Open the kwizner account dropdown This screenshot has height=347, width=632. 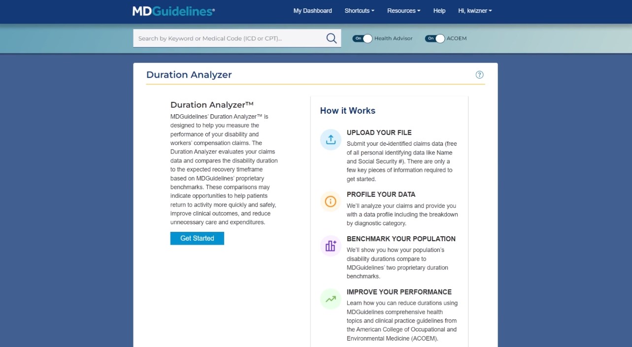click(474, 10)
